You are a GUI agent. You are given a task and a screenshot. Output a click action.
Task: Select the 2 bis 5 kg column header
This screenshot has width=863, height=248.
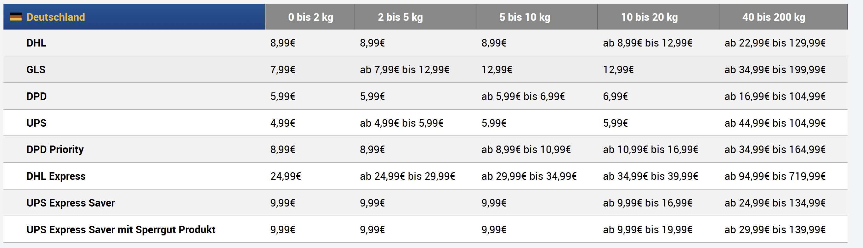[x=400, y=17]
